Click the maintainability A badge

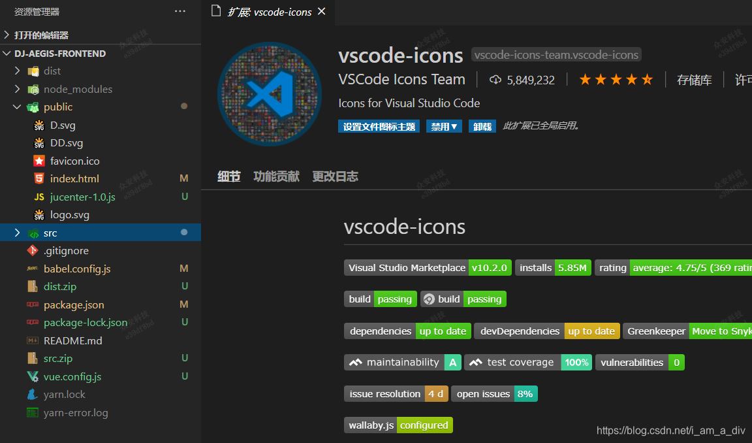tap(403, 363)
